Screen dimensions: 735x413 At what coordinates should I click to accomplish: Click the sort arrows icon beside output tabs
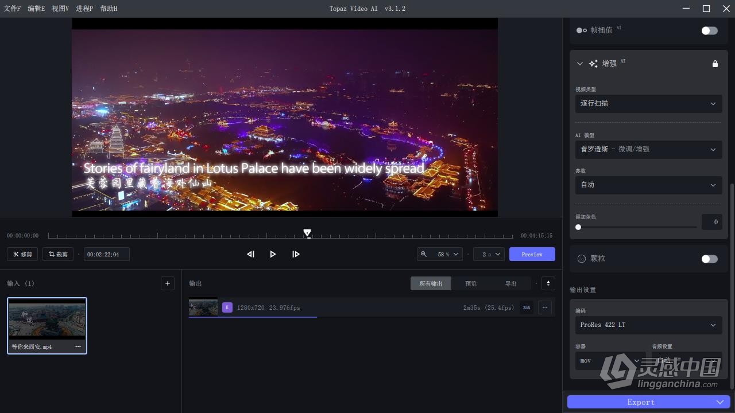pos(548,283)
